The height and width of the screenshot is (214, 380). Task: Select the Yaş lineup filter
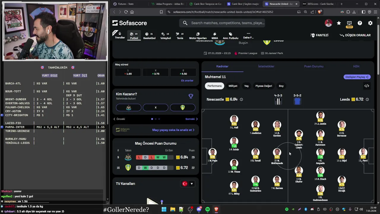click(246, 86)
